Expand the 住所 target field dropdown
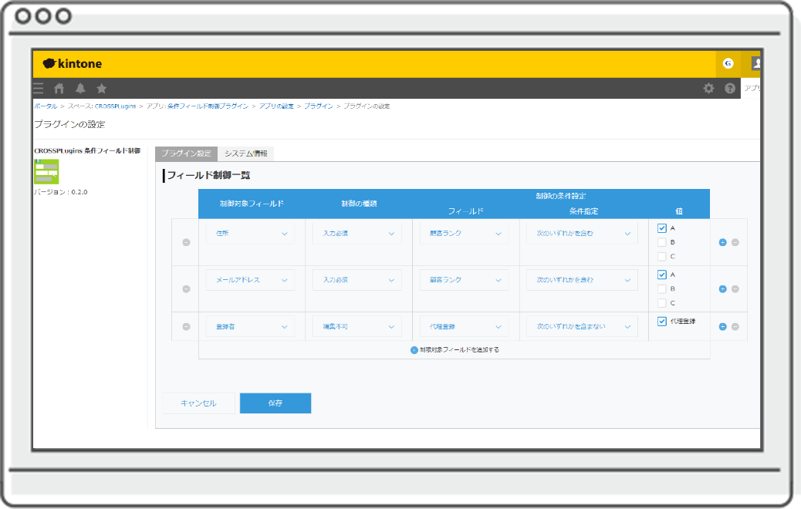The width and height of the screenshot is (801, 509). [250, 234]
